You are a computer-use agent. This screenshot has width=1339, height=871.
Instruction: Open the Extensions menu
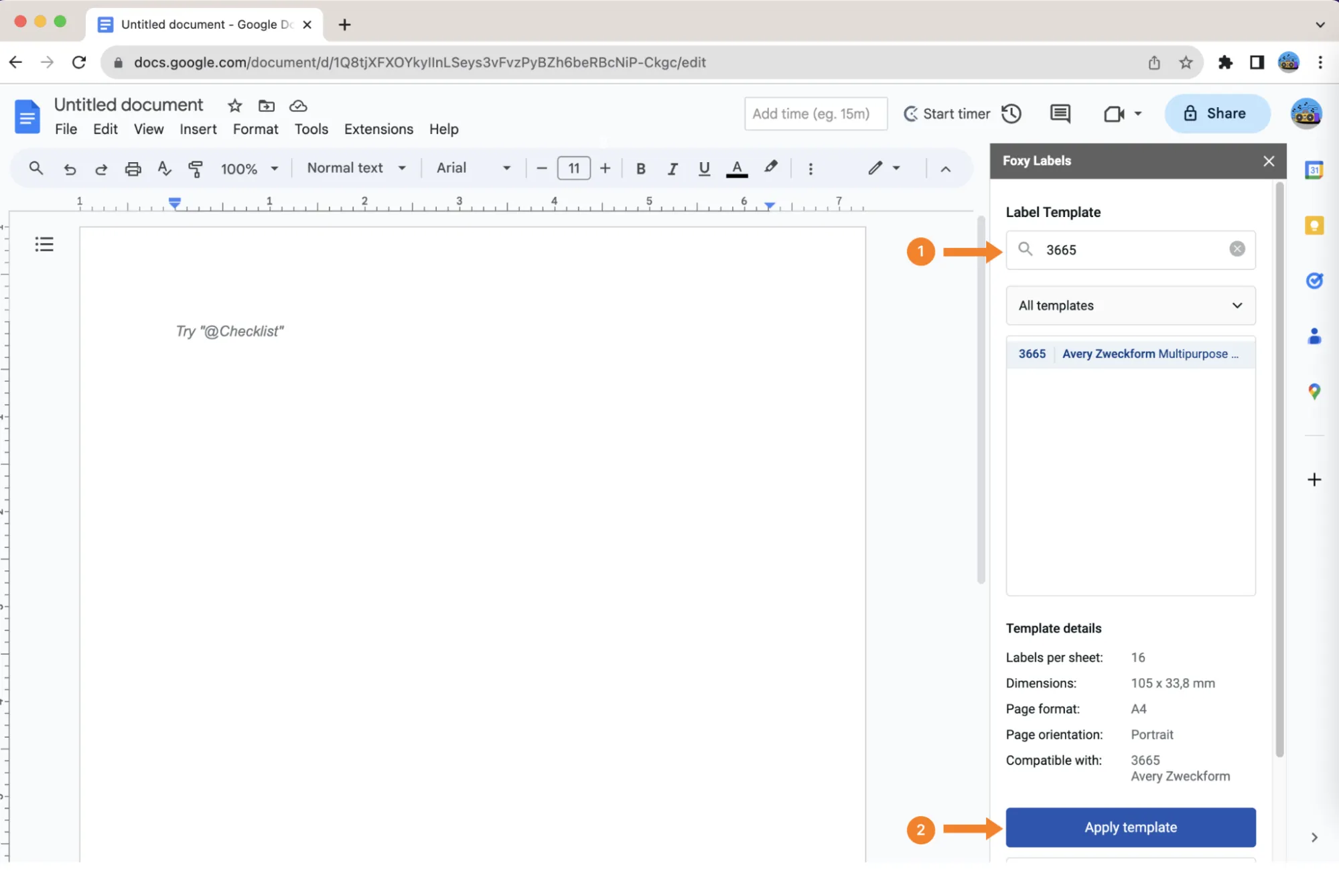pyautogui.click(x=378, y=129)
